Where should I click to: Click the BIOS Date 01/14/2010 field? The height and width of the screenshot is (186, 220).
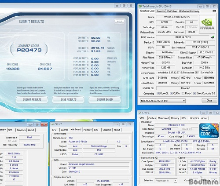(99, 172)
